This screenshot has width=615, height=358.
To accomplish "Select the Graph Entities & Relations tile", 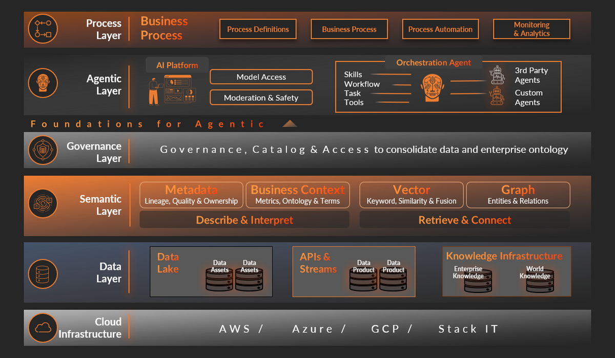I will click(518, 195).
